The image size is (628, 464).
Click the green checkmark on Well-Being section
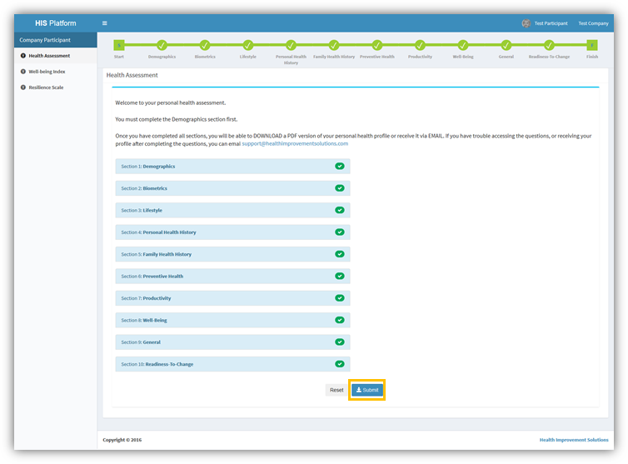click(340, 320)
